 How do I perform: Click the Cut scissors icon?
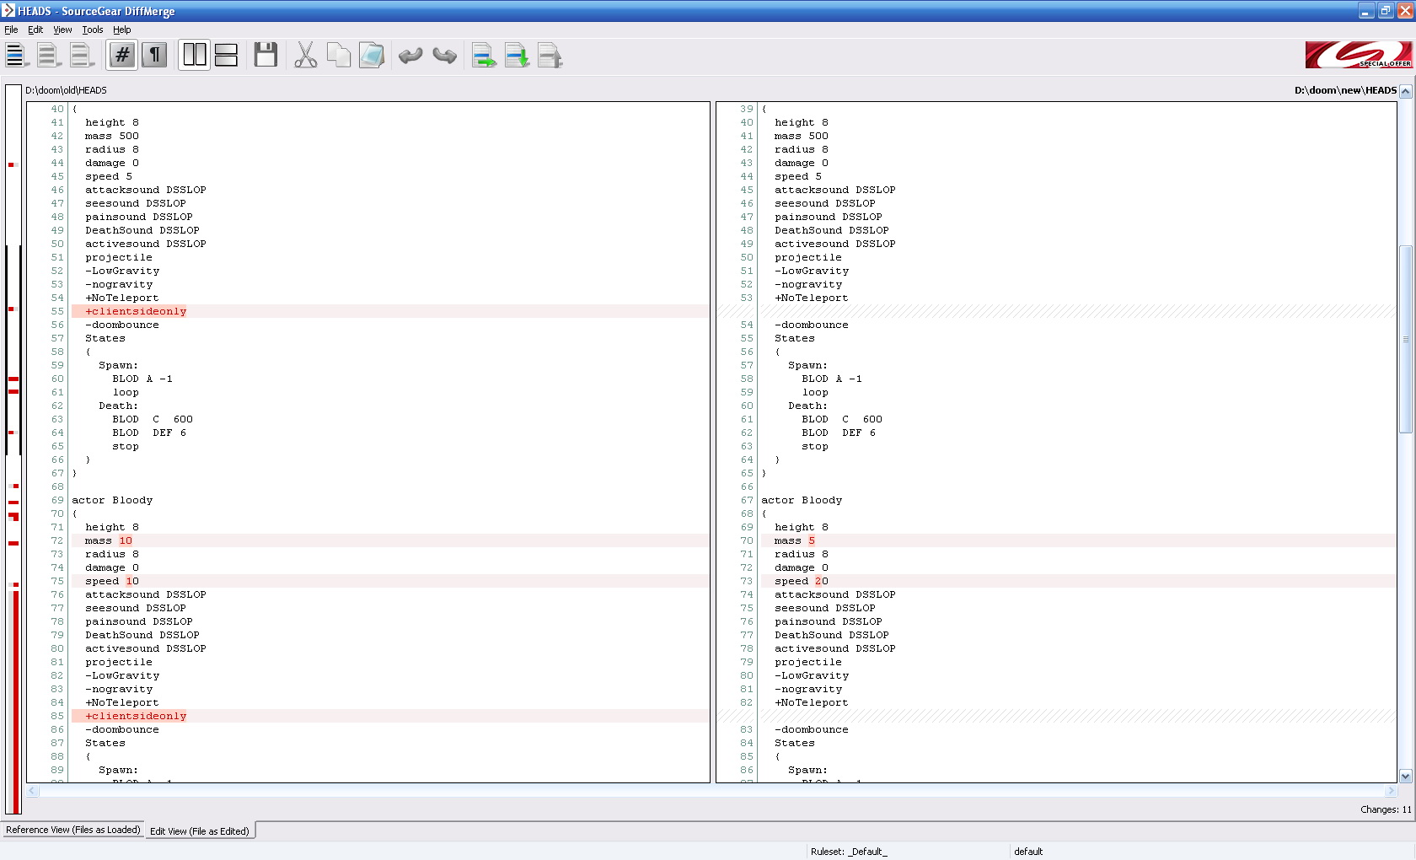pos(305,56)
